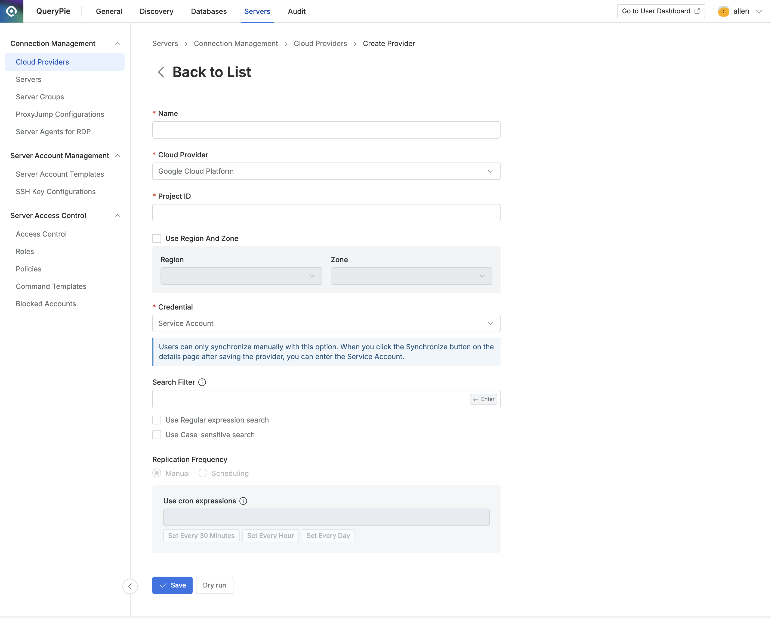Check Use Case-sensitive search

[157, 435]
